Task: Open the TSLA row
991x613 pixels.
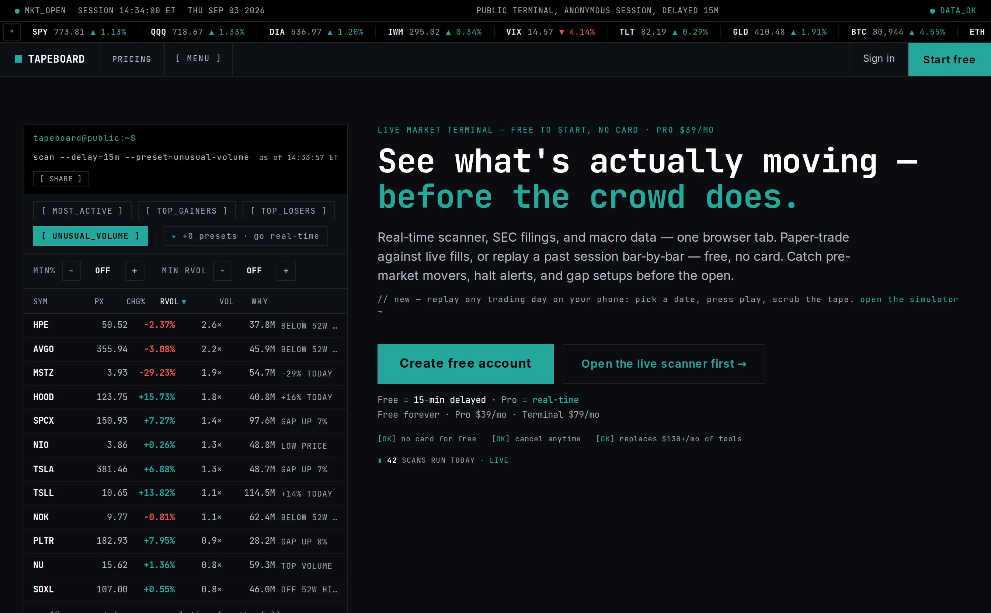Action: point(186,469)
